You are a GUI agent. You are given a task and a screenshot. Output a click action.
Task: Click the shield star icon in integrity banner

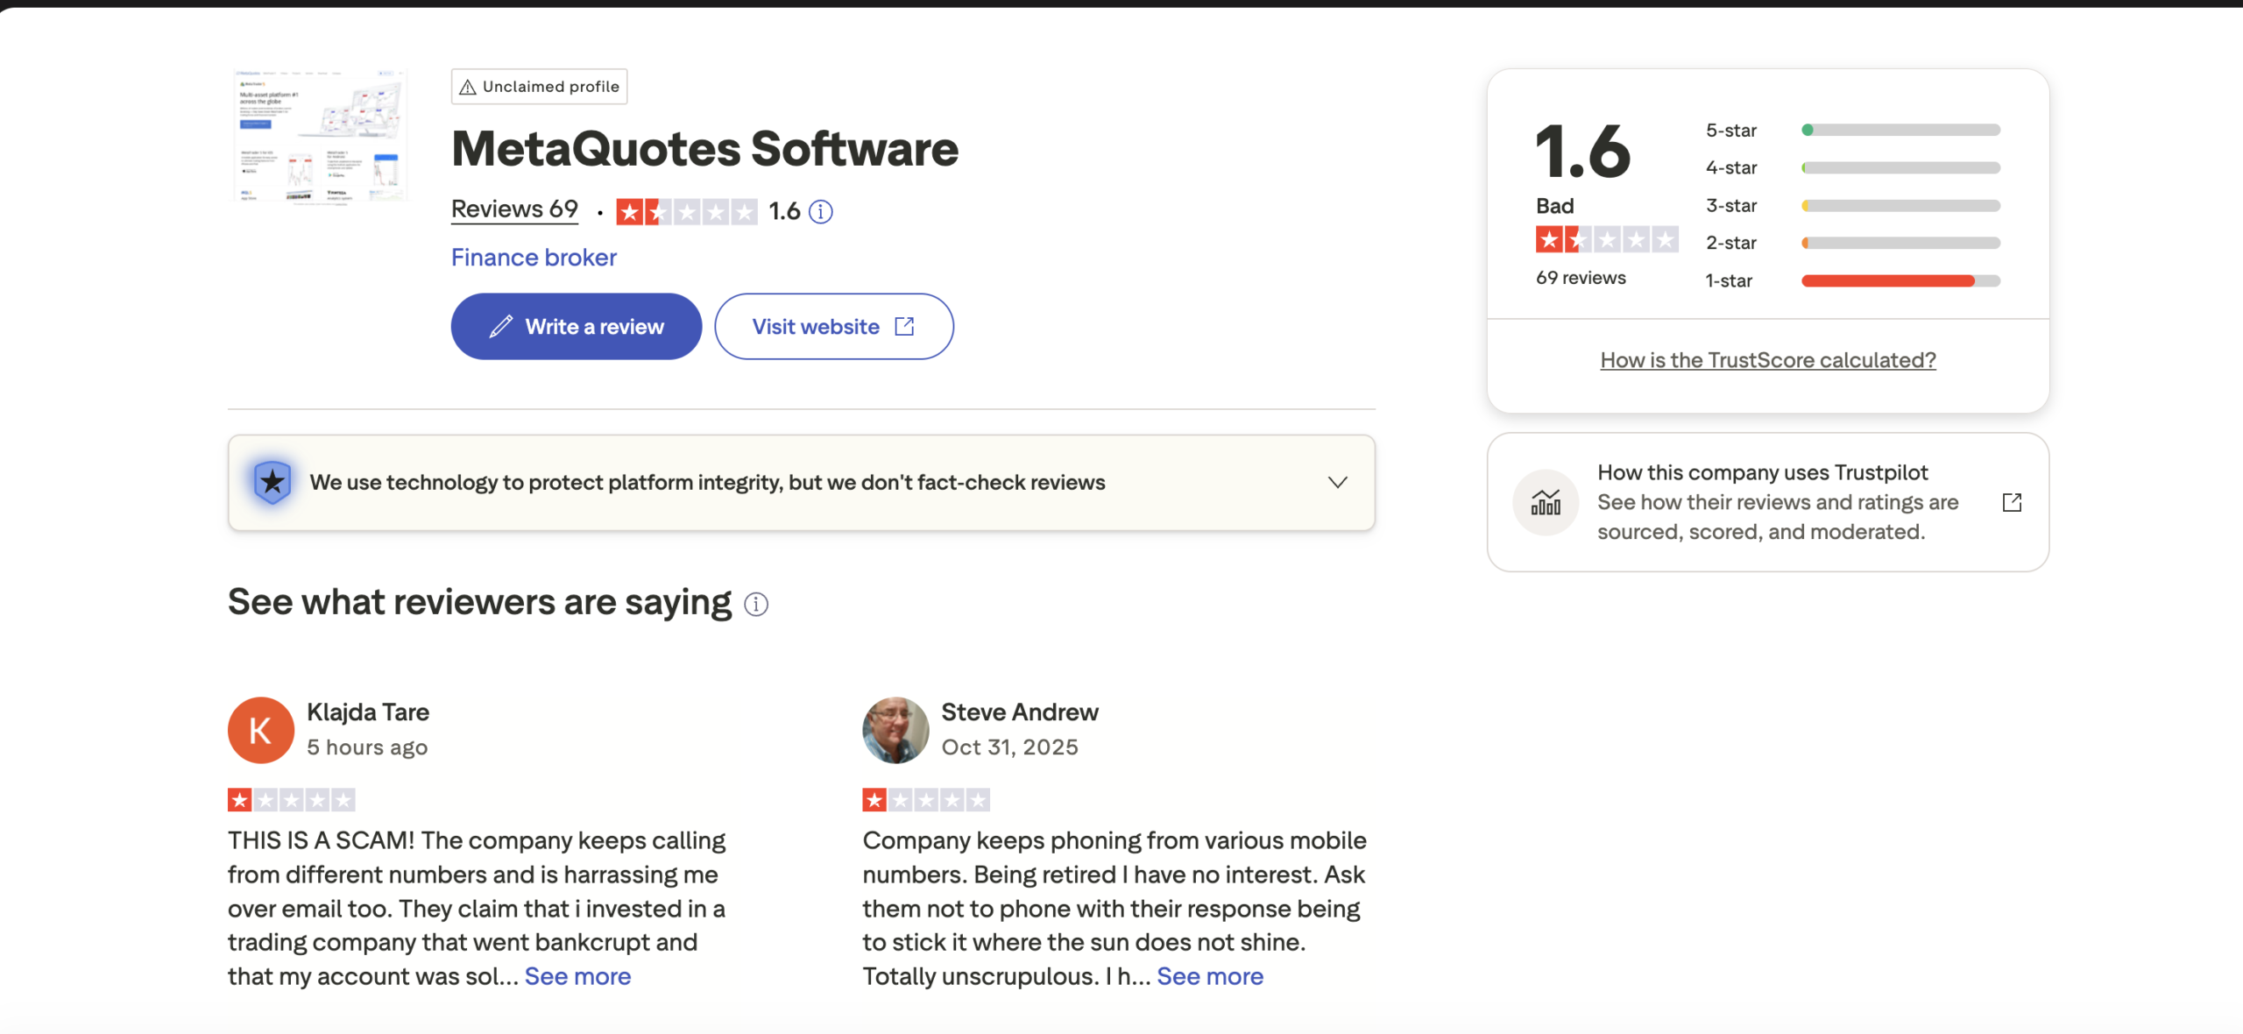click(x=272, y=482)
